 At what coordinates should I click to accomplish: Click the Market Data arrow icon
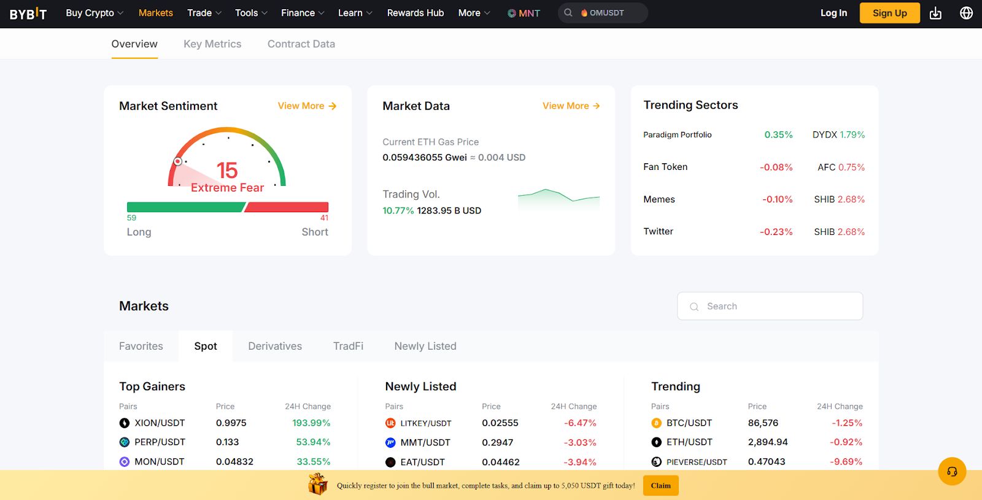coord(596,106)
